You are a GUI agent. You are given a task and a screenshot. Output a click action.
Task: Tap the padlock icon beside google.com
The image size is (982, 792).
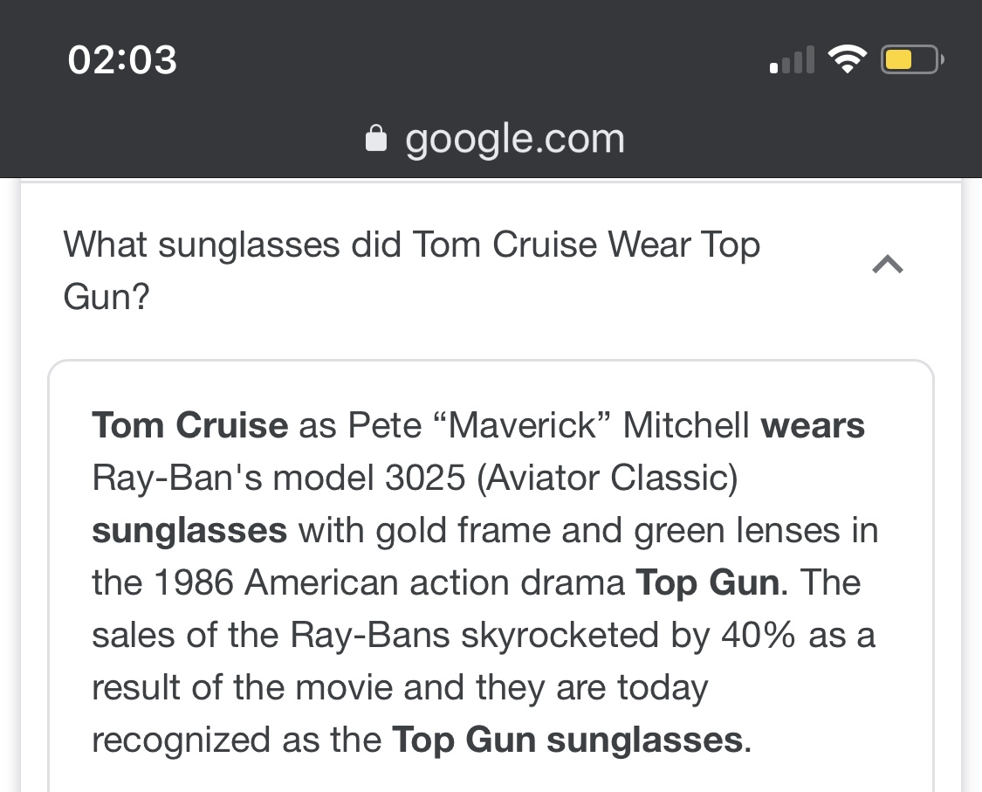click(375, 139)
